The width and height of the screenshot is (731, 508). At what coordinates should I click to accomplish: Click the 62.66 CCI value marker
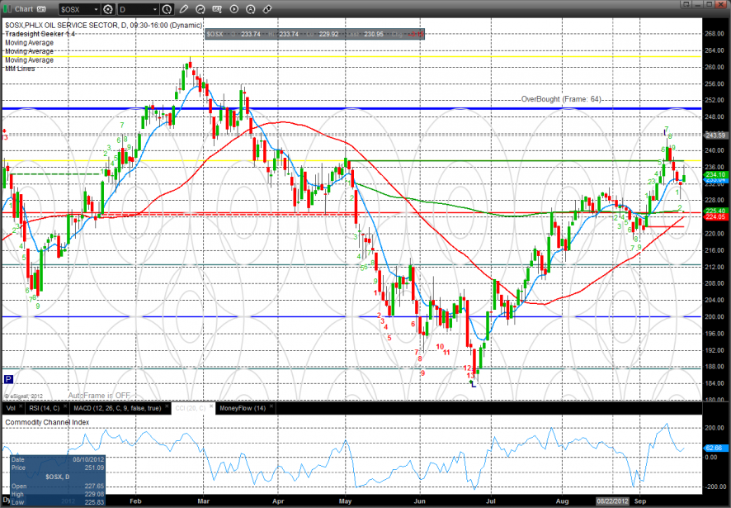(714, 448)
